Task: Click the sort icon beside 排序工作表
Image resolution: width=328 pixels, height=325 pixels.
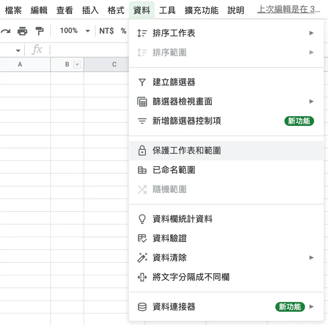Action: click(x=142, y=33)
